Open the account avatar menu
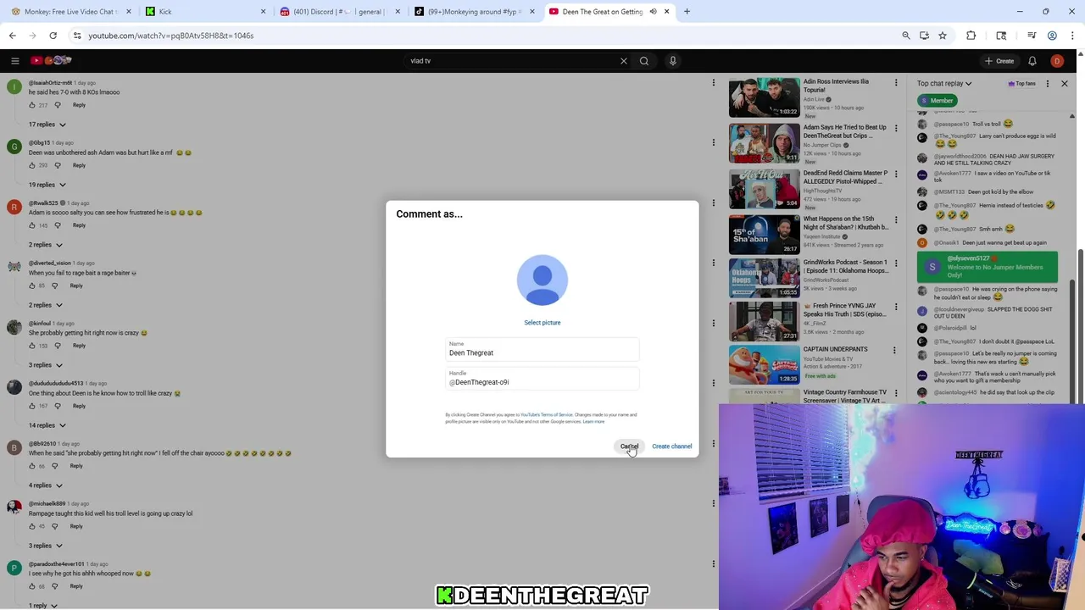The height and width of the screenshot is (610, 1085). coord(1057,61)
